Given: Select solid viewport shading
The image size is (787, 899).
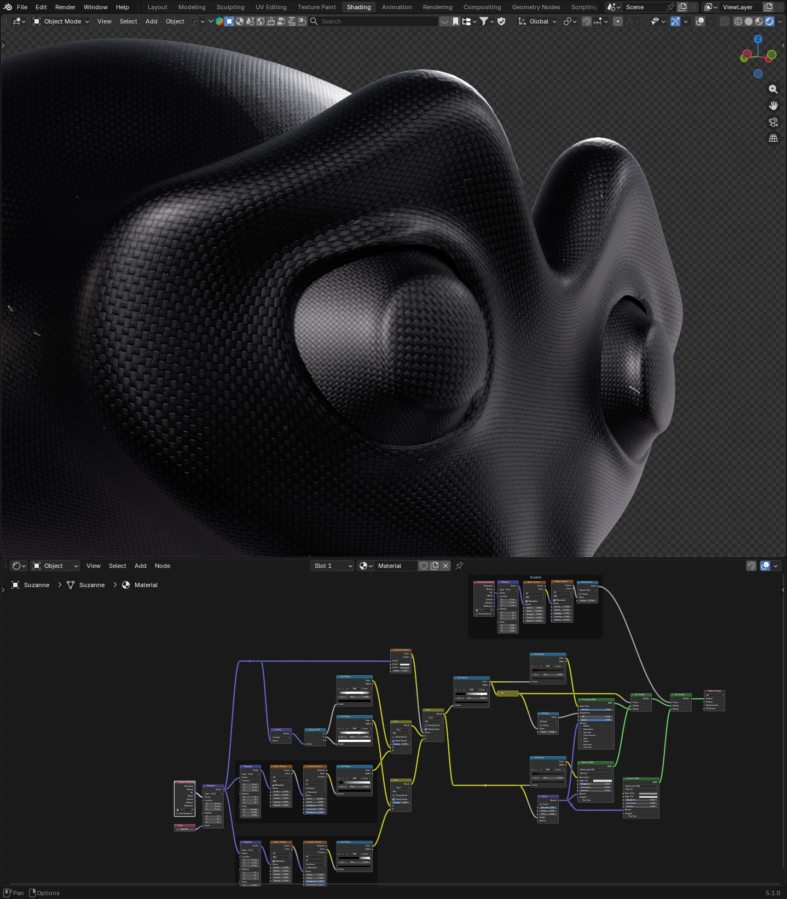Looking at the screenshot, I should [749, 21].
